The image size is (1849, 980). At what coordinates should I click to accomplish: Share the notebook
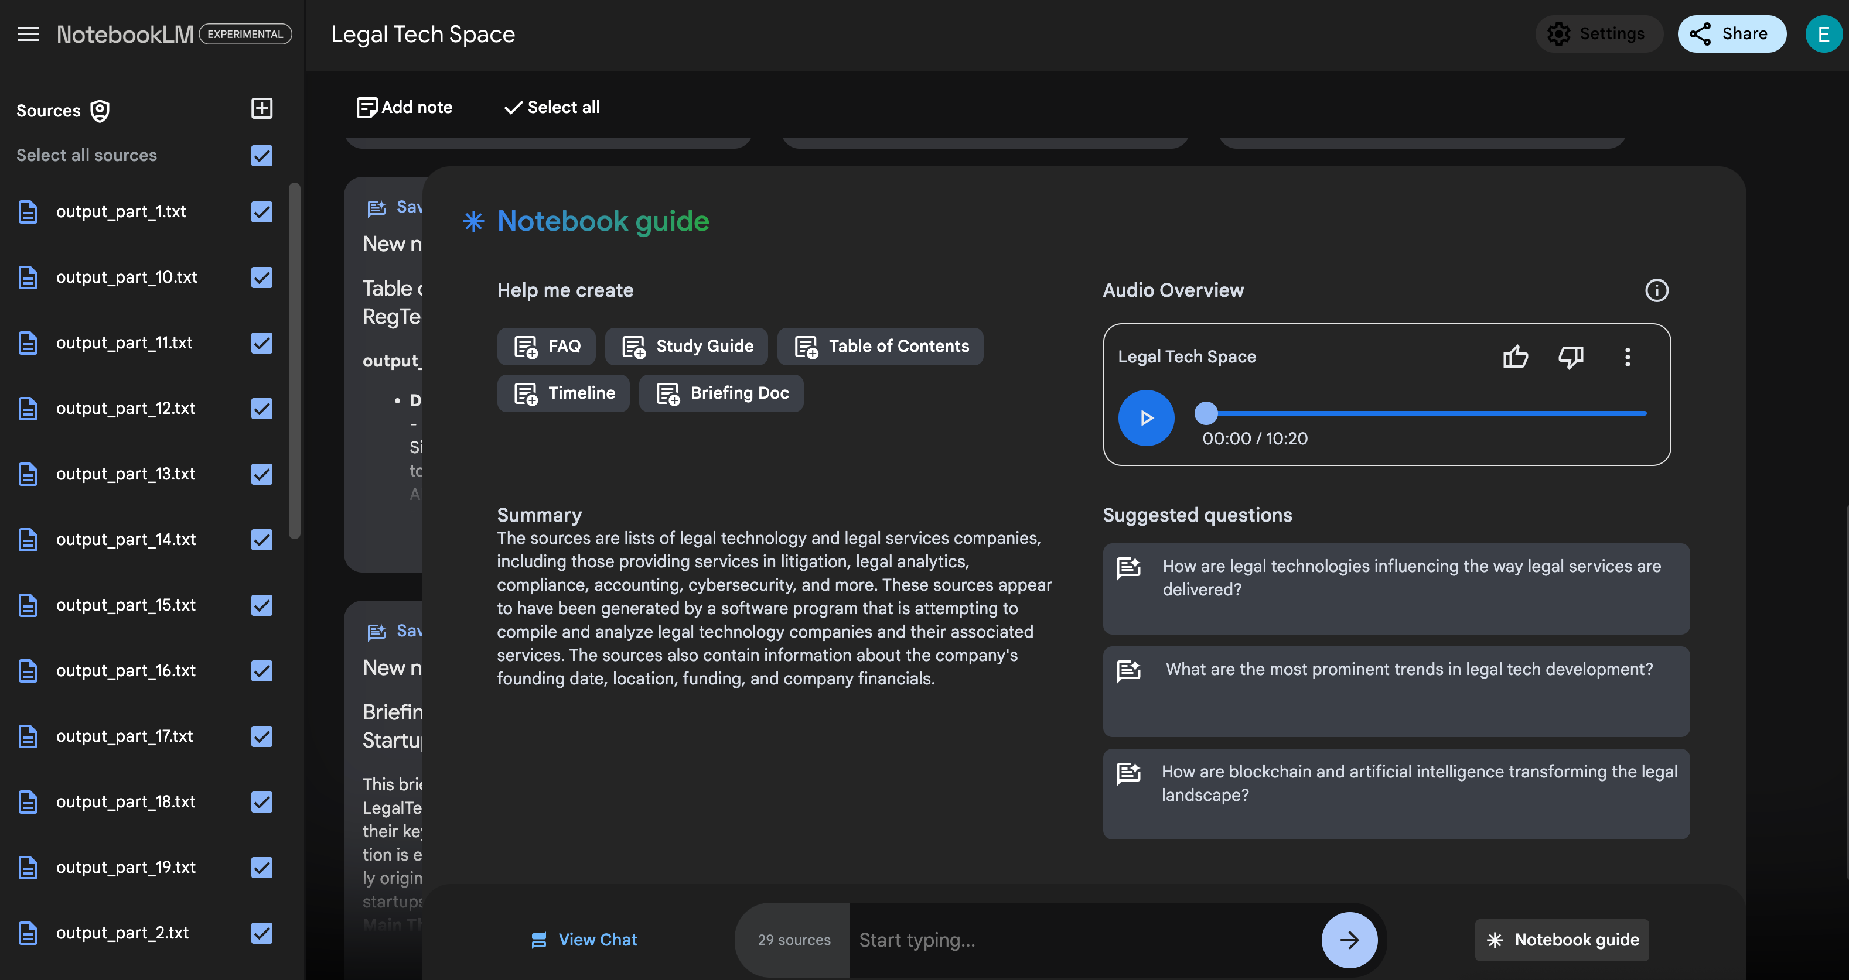click(x=1731, y=34)
